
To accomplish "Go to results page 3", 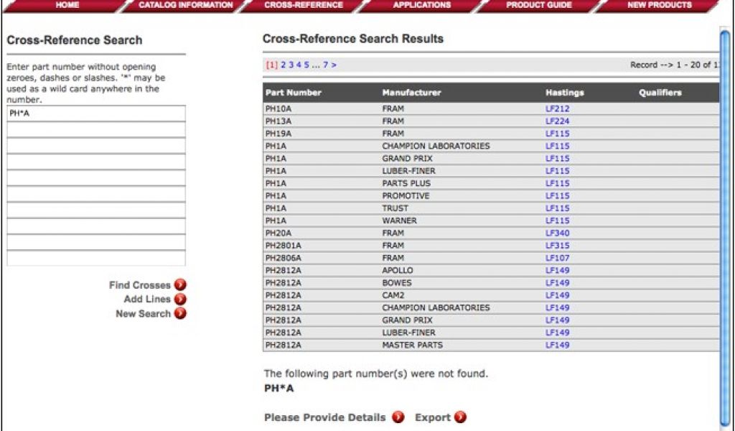I will (291, 65).
